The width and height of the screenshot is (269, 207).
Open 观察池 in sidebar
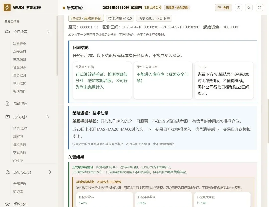click(18, 136)
